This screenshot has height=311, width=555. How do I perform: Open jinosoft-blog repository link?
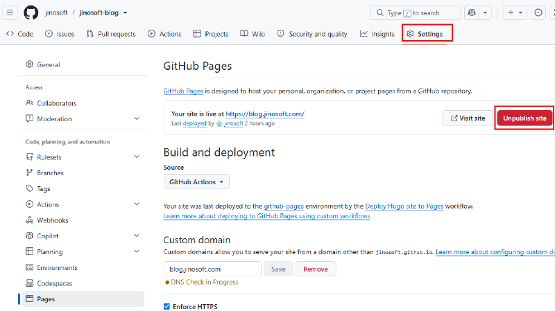point(99,12)
